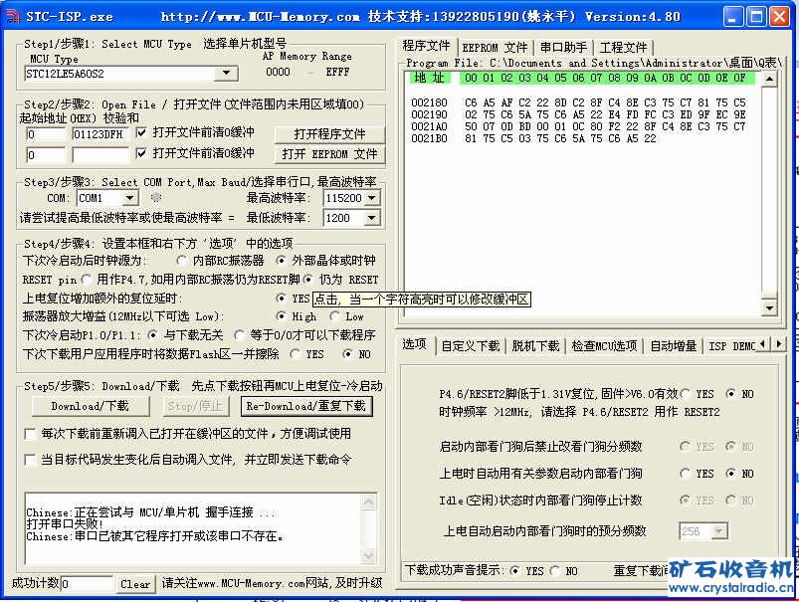Image resolution: width=799 pixels, height=602 pixels.
Task: Select High oscillator gain radio
Action: click(x=281, y=316)
